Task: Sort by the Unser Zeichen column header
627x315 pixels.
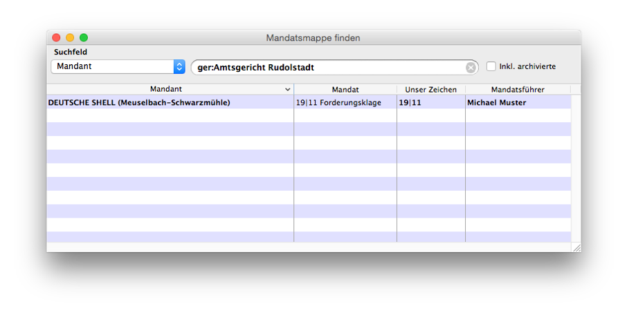Action: coord(431,89)
